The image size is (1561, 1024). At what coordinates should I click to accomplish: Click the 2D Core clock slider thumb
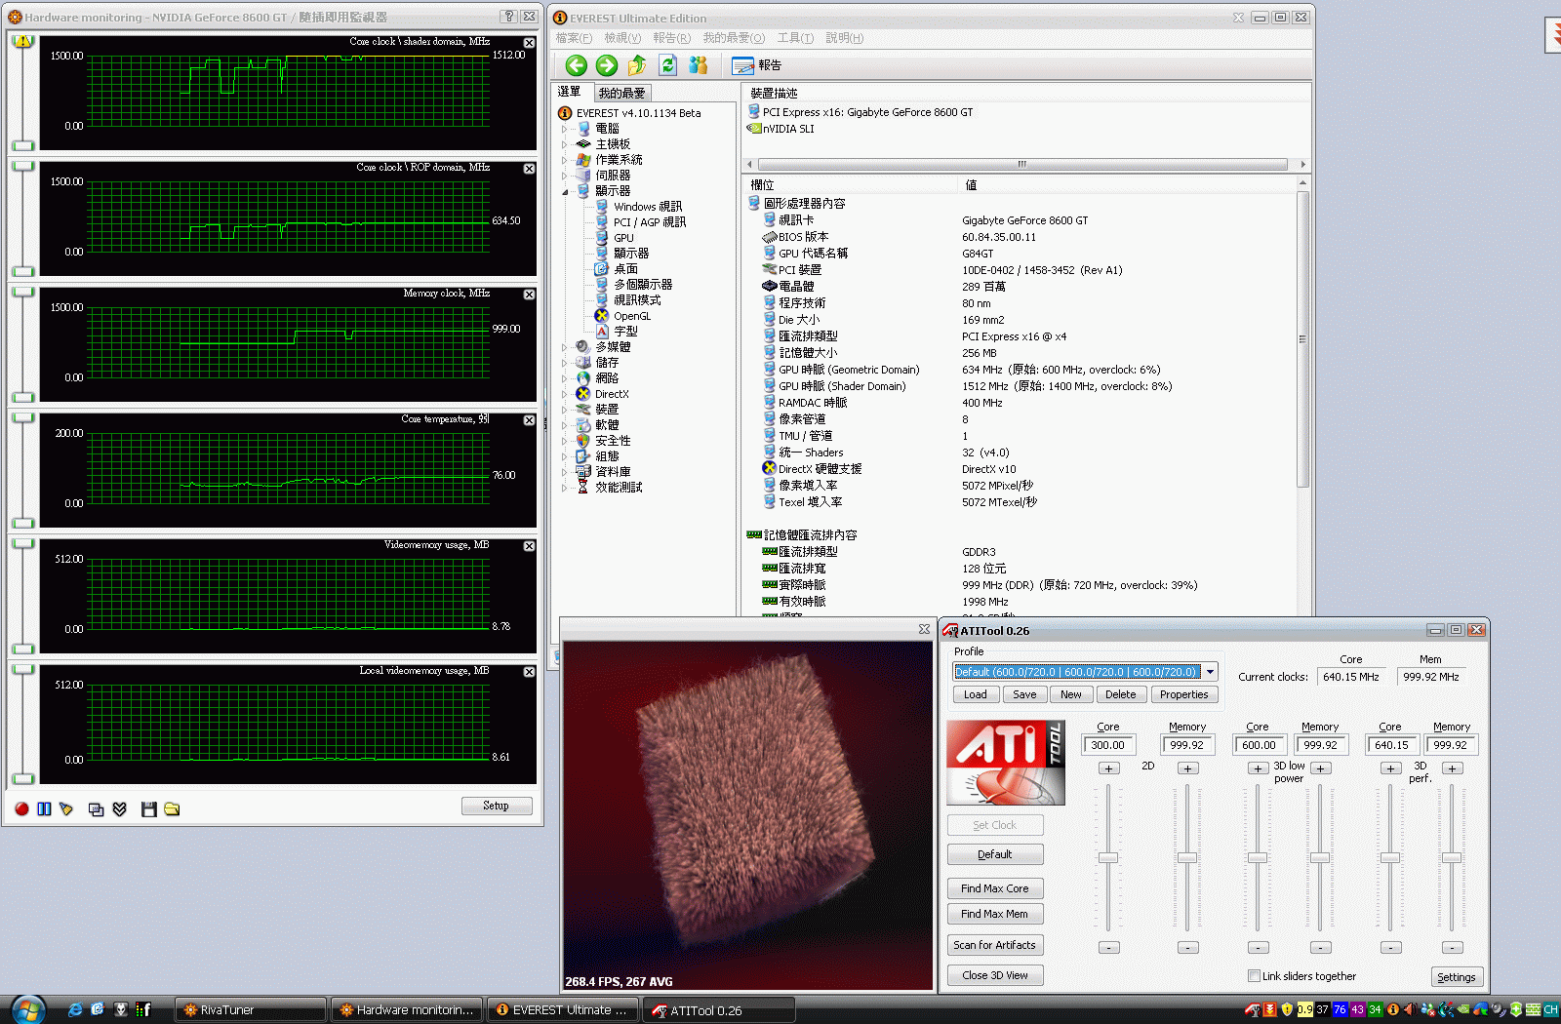(1108, 858)
